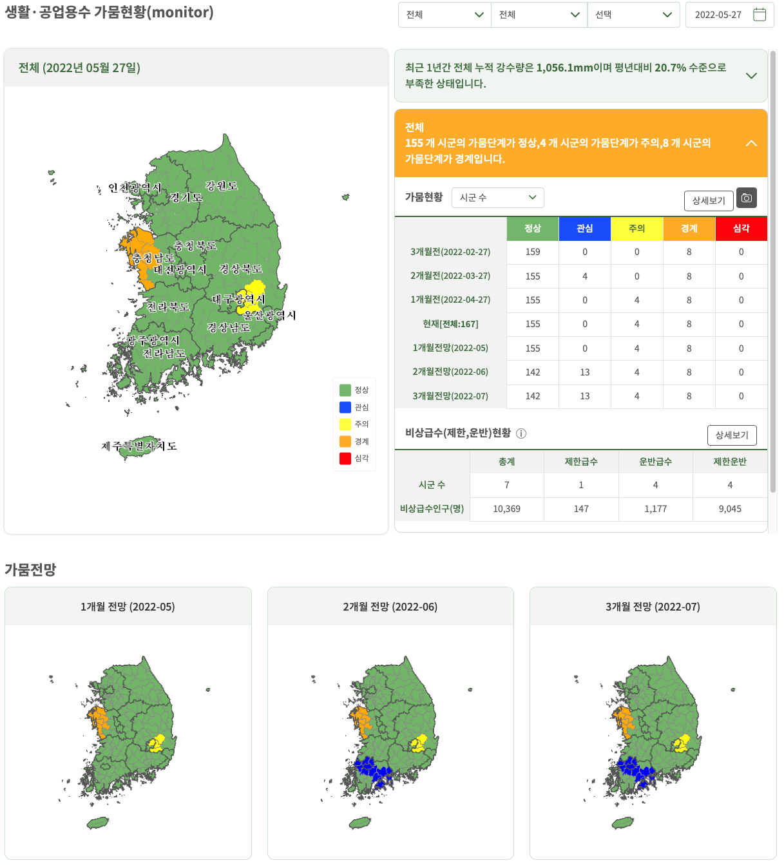Open the 시군 수 dropdown
The width and height of the screenshot is (784, 865).
point(498,198)
